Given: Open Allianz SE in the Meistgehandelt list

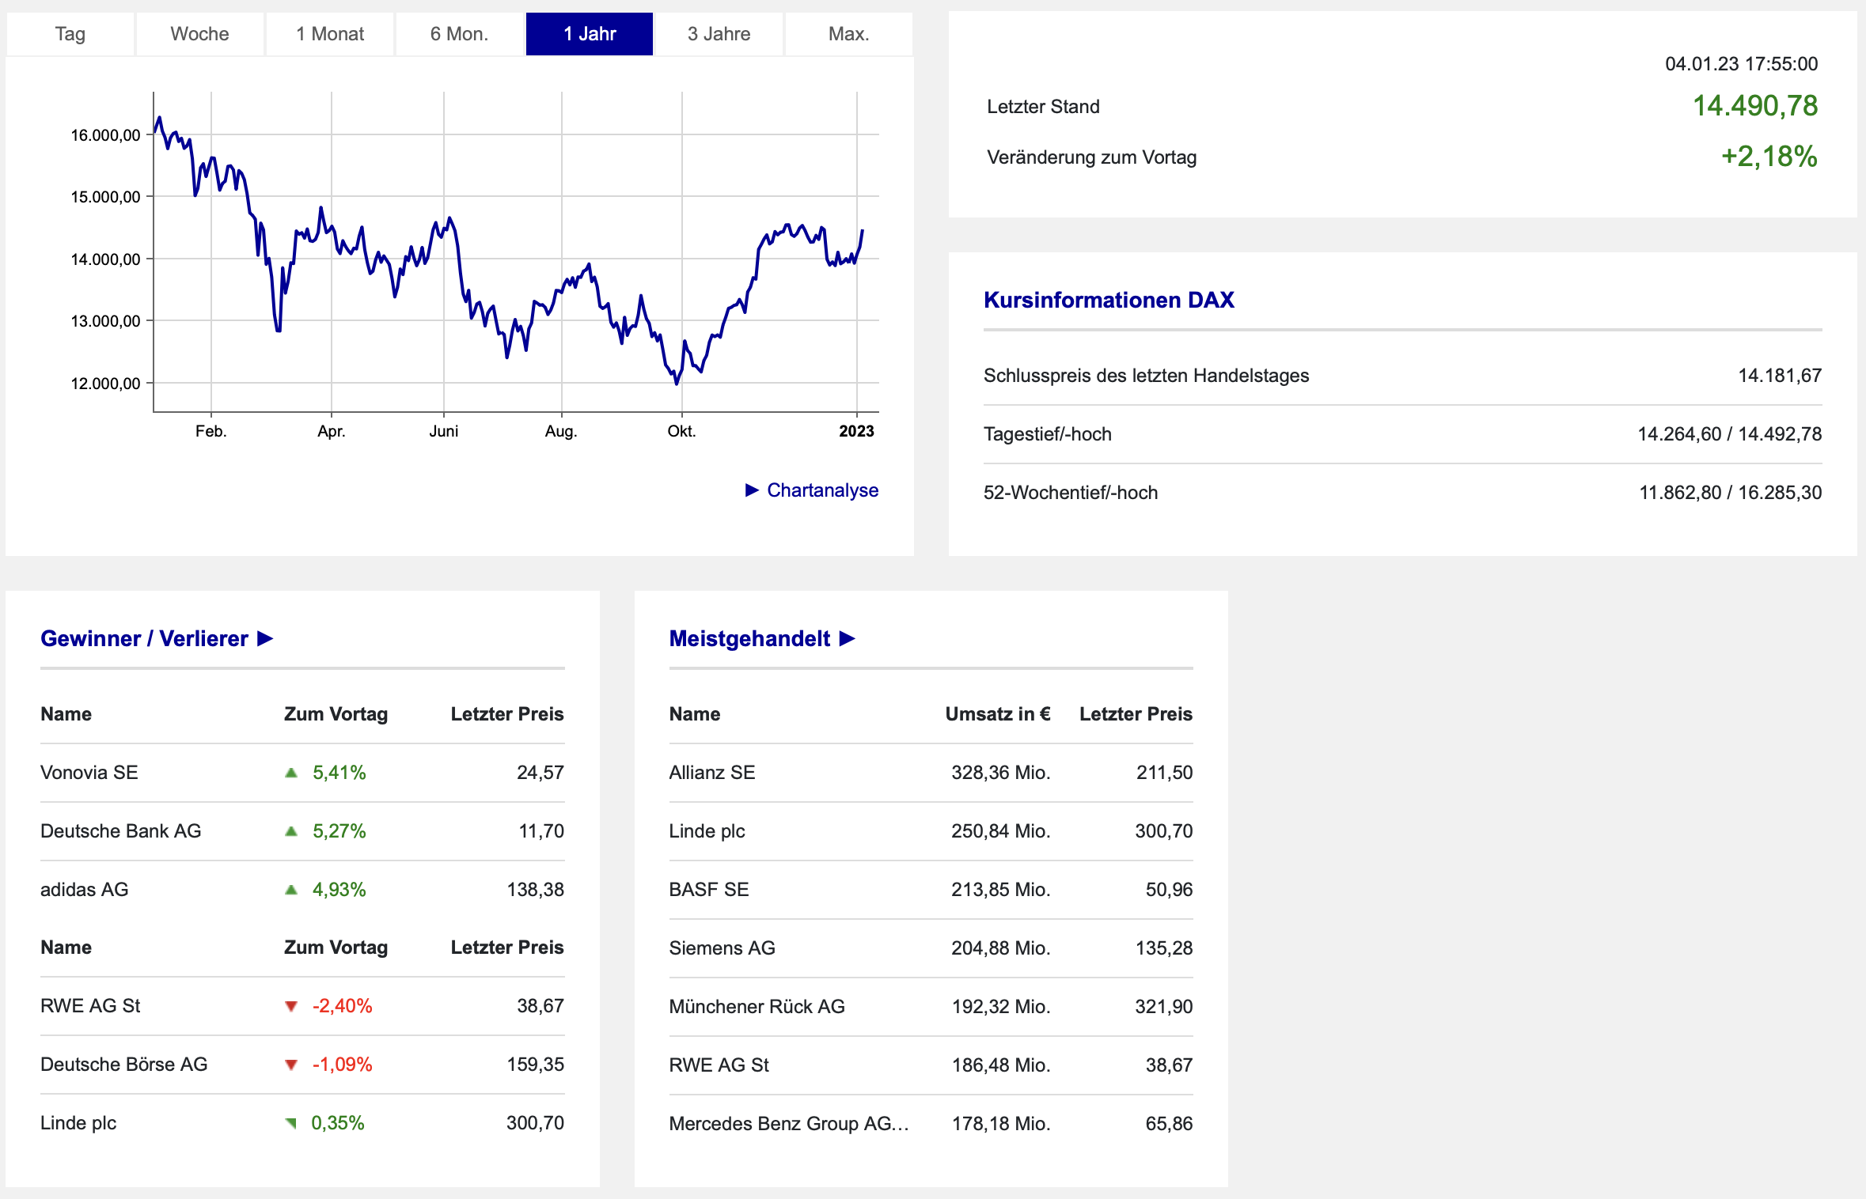Looking at the screenshot, I should point(712,773).
